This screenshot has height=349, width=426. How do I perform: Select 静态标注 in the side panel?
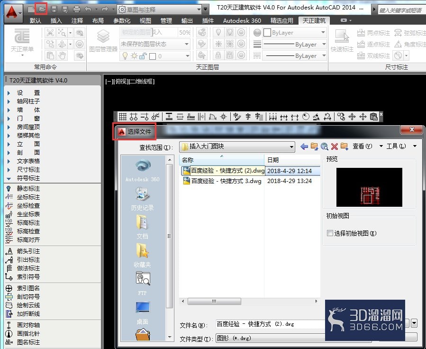pos(23,188)
